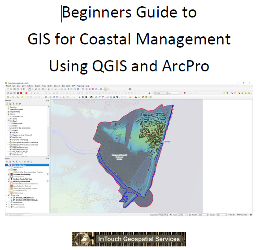
Task: Click the EPSG CRS button in status bar
Action: coord(242,215)
